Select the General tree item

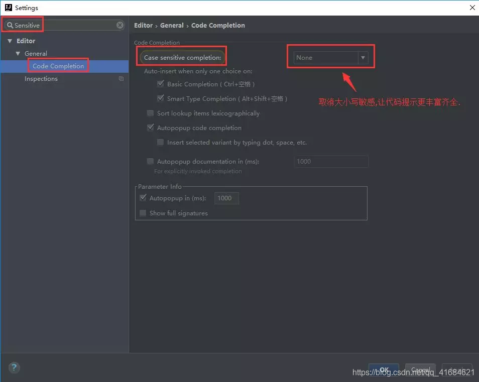pyautogui.click(x=36, y=53)
